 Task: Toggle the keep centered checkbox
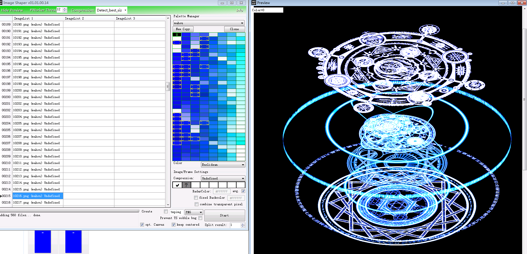pyautogui.click(x=173, y=225)
